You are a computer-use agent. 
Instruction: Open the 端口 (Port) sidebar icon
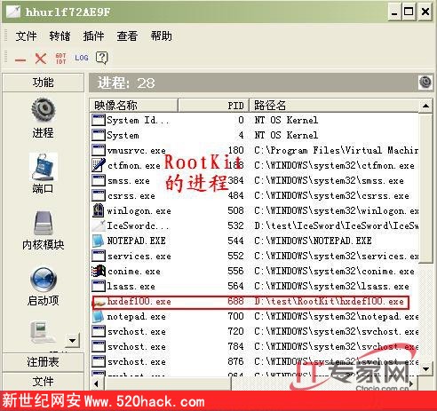[x=44, y=167]
